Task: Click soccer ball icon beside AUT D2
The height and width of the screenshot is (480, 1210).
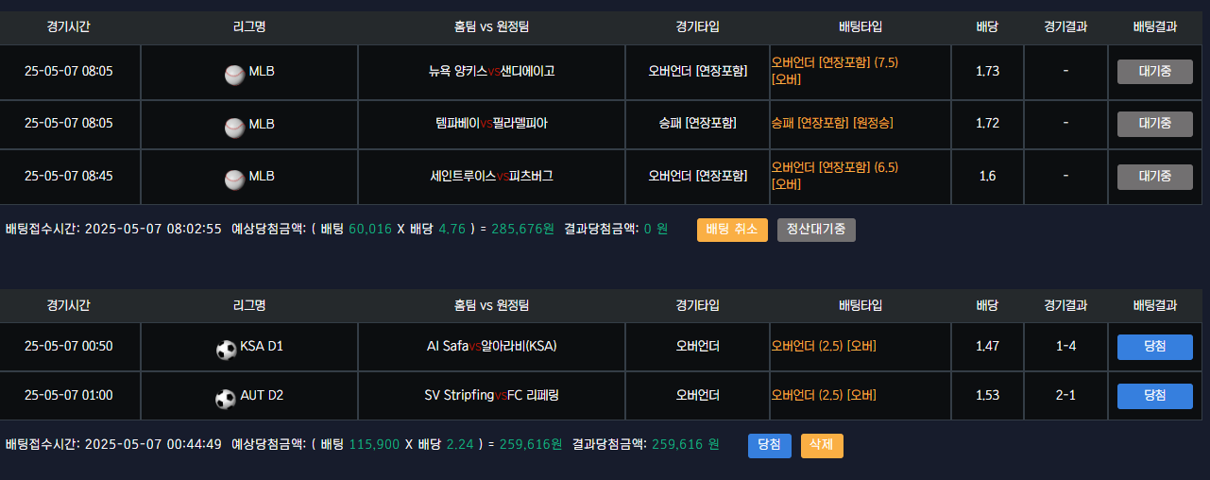Action: [226, 398]
